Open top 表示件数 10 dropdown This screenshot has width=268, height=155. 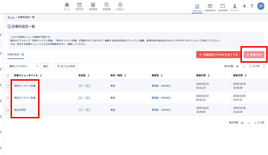point(240,67)
